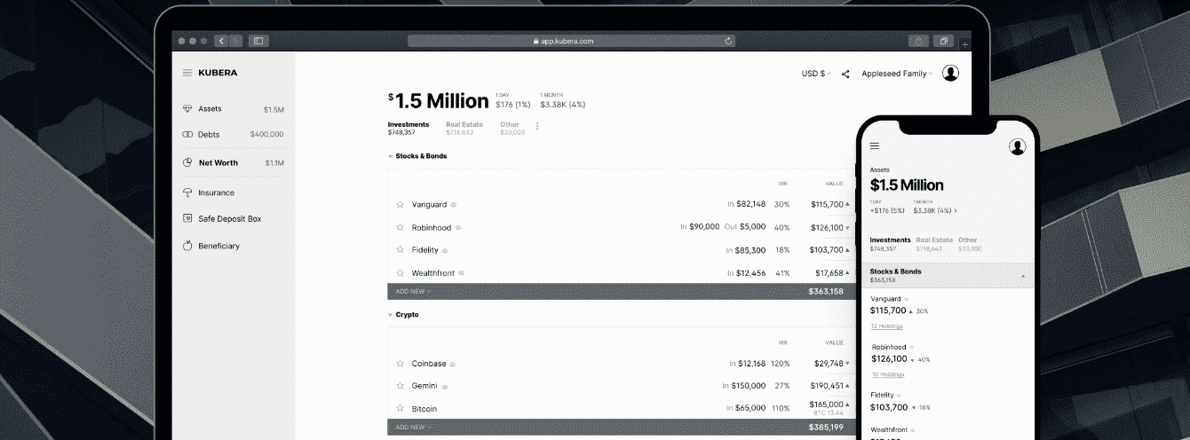Toggle the browser sidebar button
Viewport: 1190px width, 440px height.
[258, 41]
